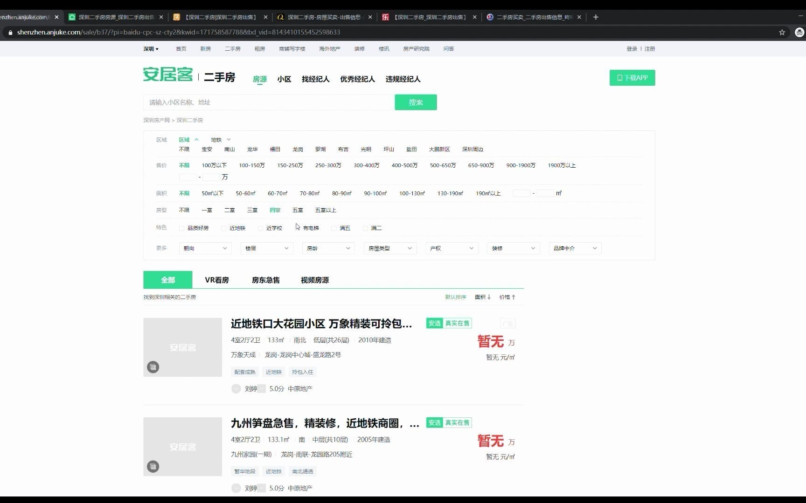Open the 装修 dropdown
The height and width of the screenshot is (503, 806).
[x=513, y=248]
